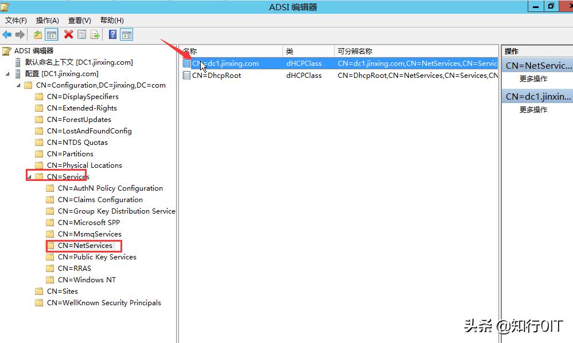Image resolution: width=573 pixels, height=343 pixels.
Task: Click folder icon of CN=Sites
Action: point(39,291)
